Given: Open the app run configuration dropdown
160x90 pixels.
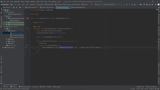Looking at the screenshot, I should (98, 4).
